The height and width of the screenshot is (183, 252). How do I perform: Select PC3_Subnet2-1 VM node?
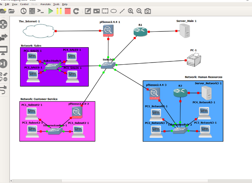78,132
